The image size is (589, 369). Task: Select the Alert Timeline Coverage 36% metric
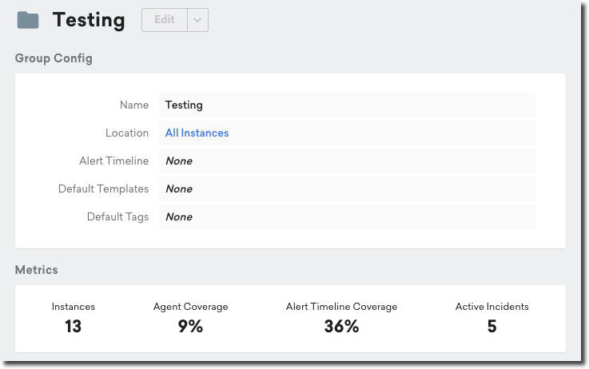point(341,326)
